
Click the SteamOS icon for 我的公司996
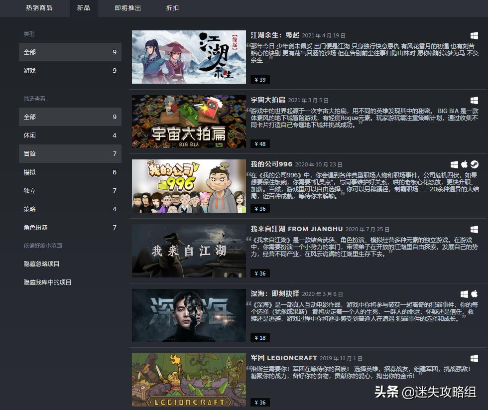pyautogui.click(x=474, y=163)
